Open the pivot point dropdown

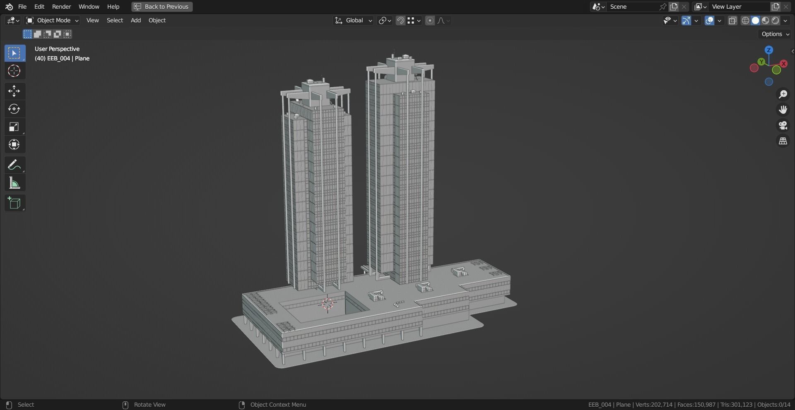(385, 20)
